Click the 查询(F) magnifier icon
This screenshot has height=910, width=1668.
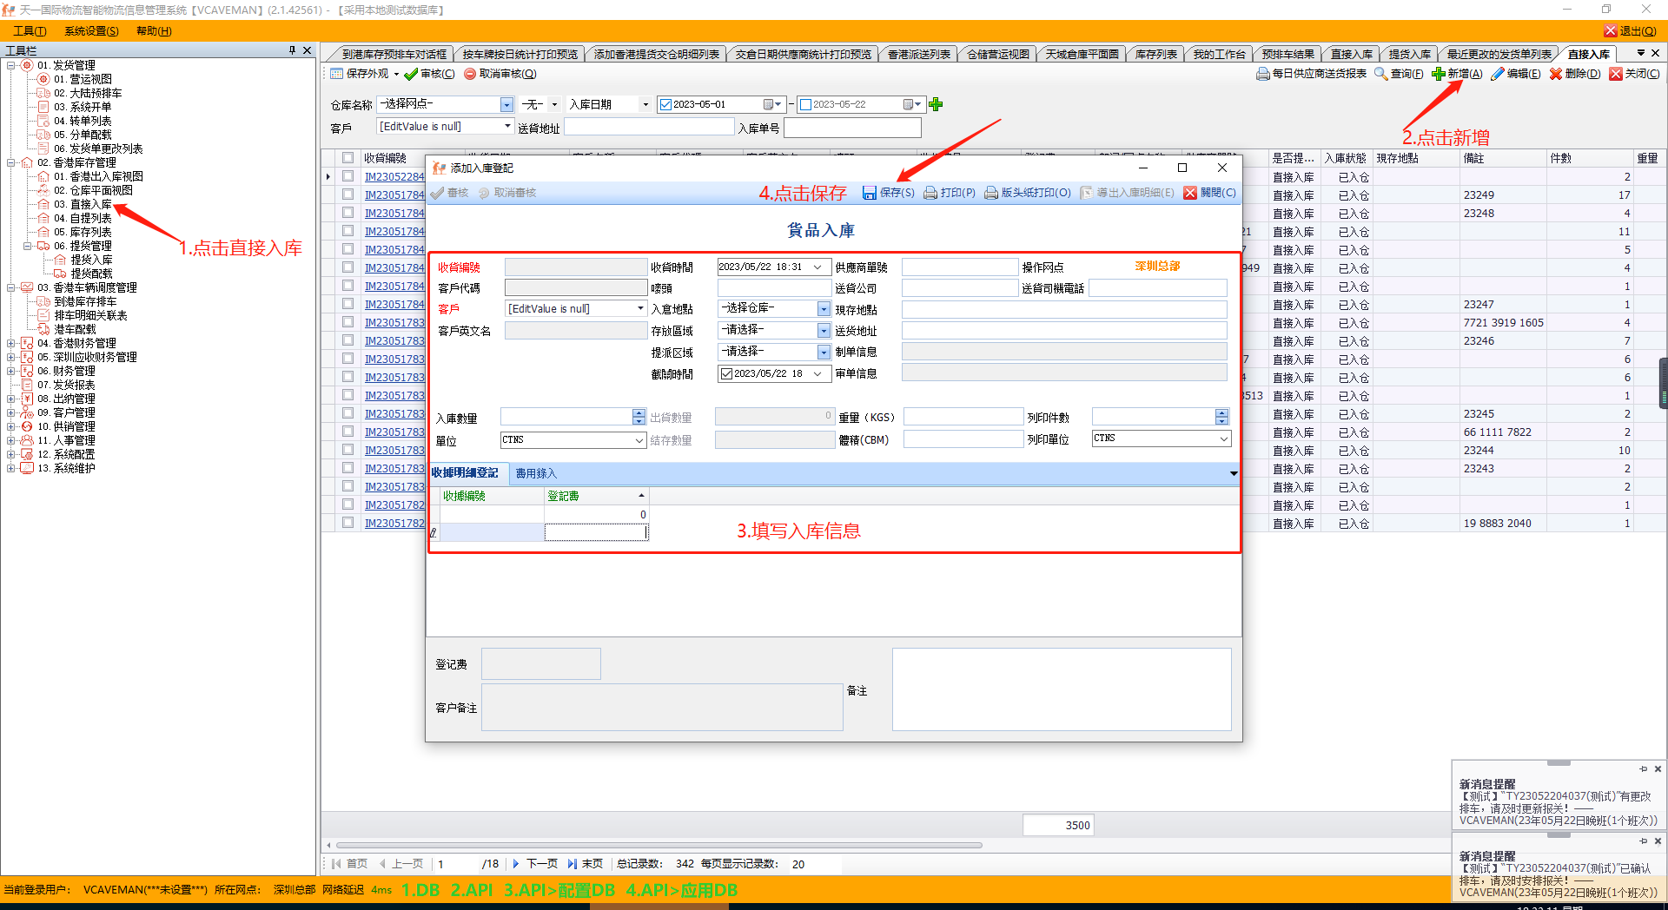pos(1380,74)
